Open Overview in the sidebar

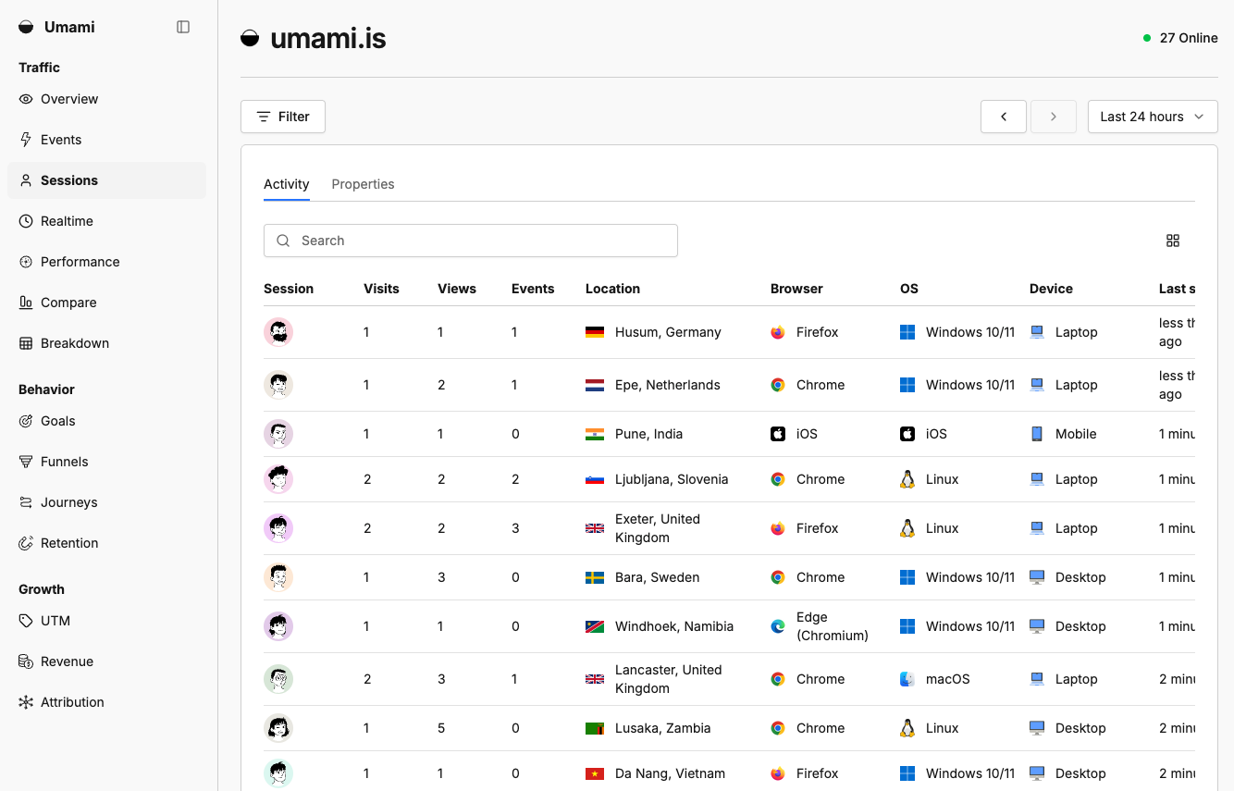pos(106,99)
